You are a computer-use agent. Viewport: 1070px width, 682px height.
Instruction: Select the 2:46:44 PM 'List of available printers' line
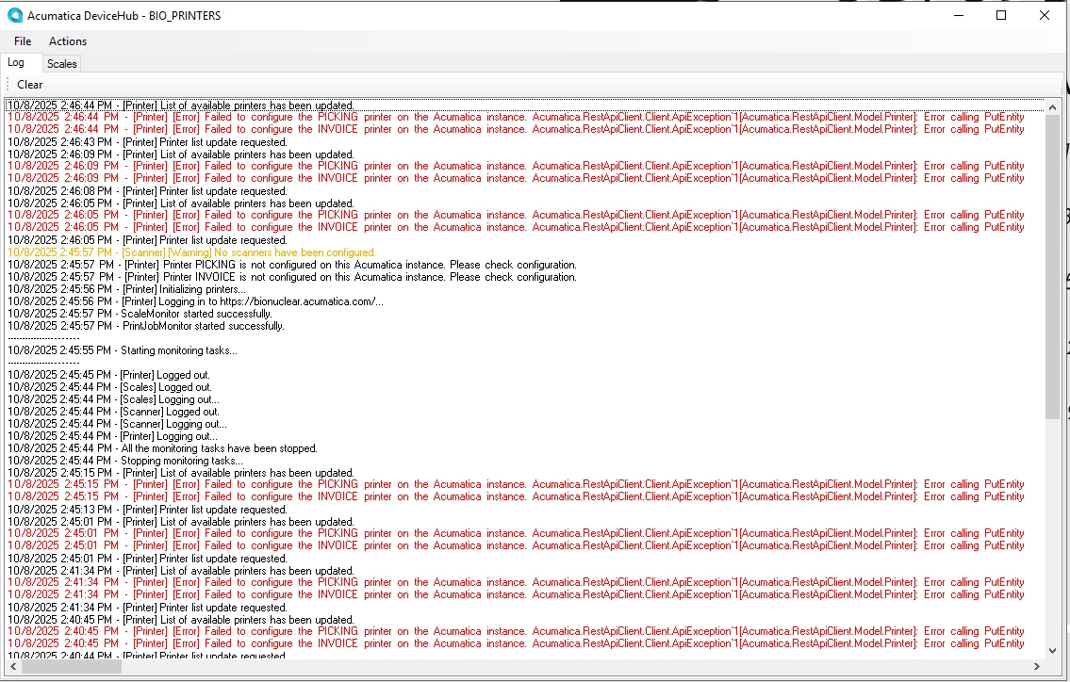coord(181,106)
